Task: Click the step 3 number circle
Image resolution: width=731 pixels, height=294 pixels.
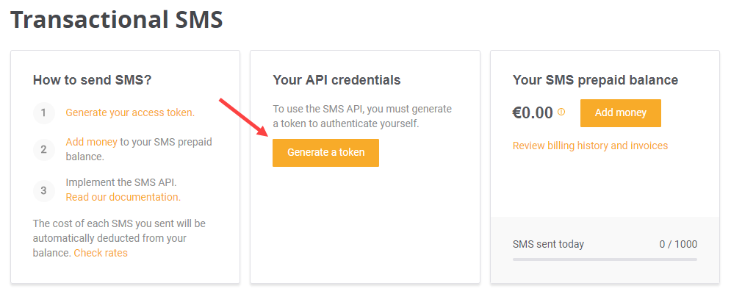Action: 43,190
